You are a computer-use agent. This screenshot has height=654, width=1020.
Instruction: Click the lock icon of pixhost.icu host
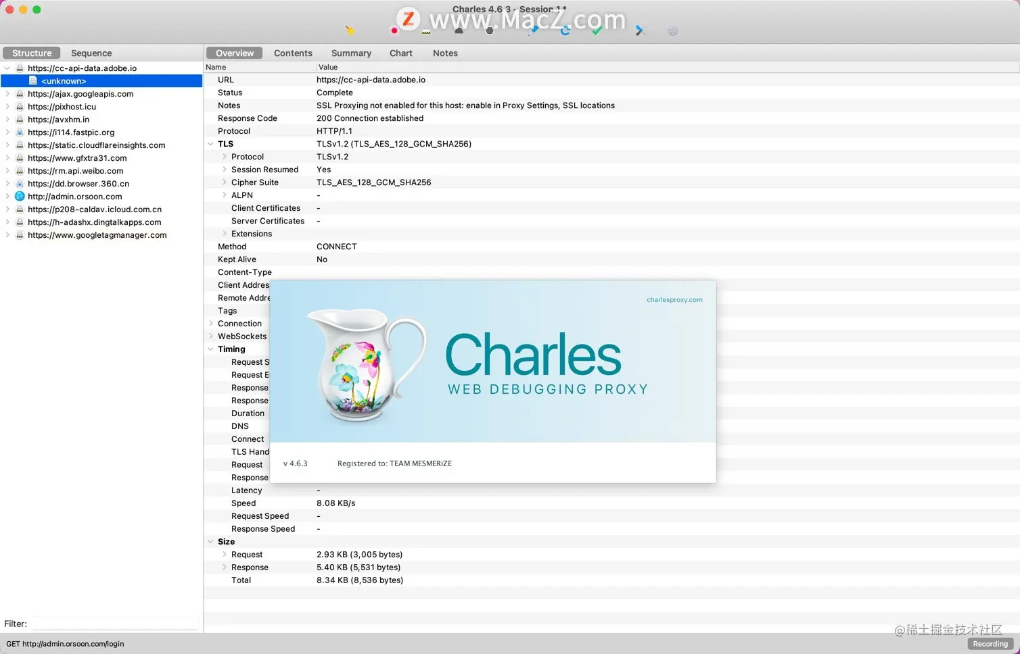point(20,107)
